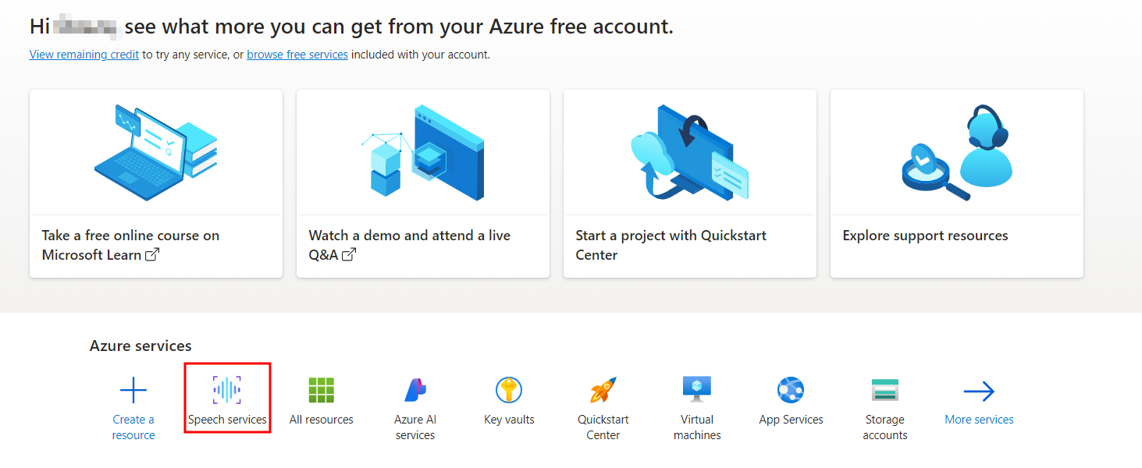Click the More services arrow icon

coord(979,390)
